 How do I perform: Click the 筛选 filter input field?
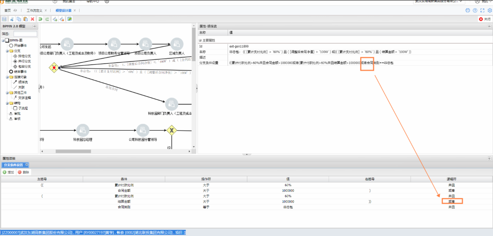click(x=25, y=34)
